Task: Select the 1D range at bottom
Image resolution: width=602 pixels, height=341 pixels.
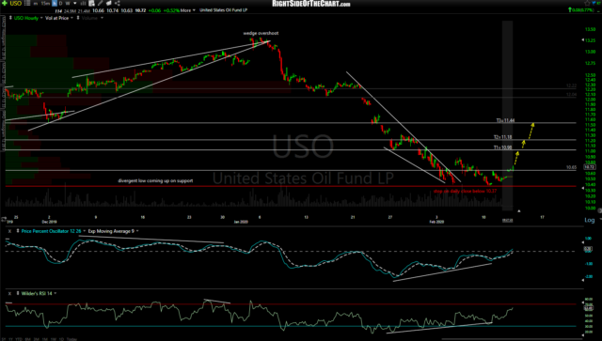Action: (x=61, y=339)
